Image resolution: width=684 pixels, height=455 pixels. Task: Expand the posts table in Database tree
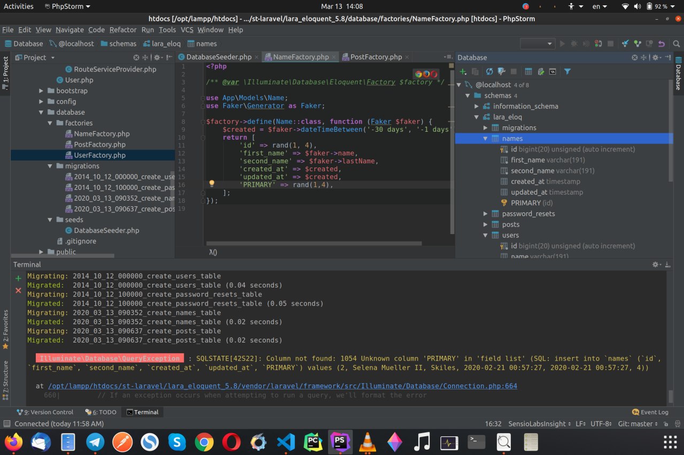pyautogui.click(x=485, y=225)
